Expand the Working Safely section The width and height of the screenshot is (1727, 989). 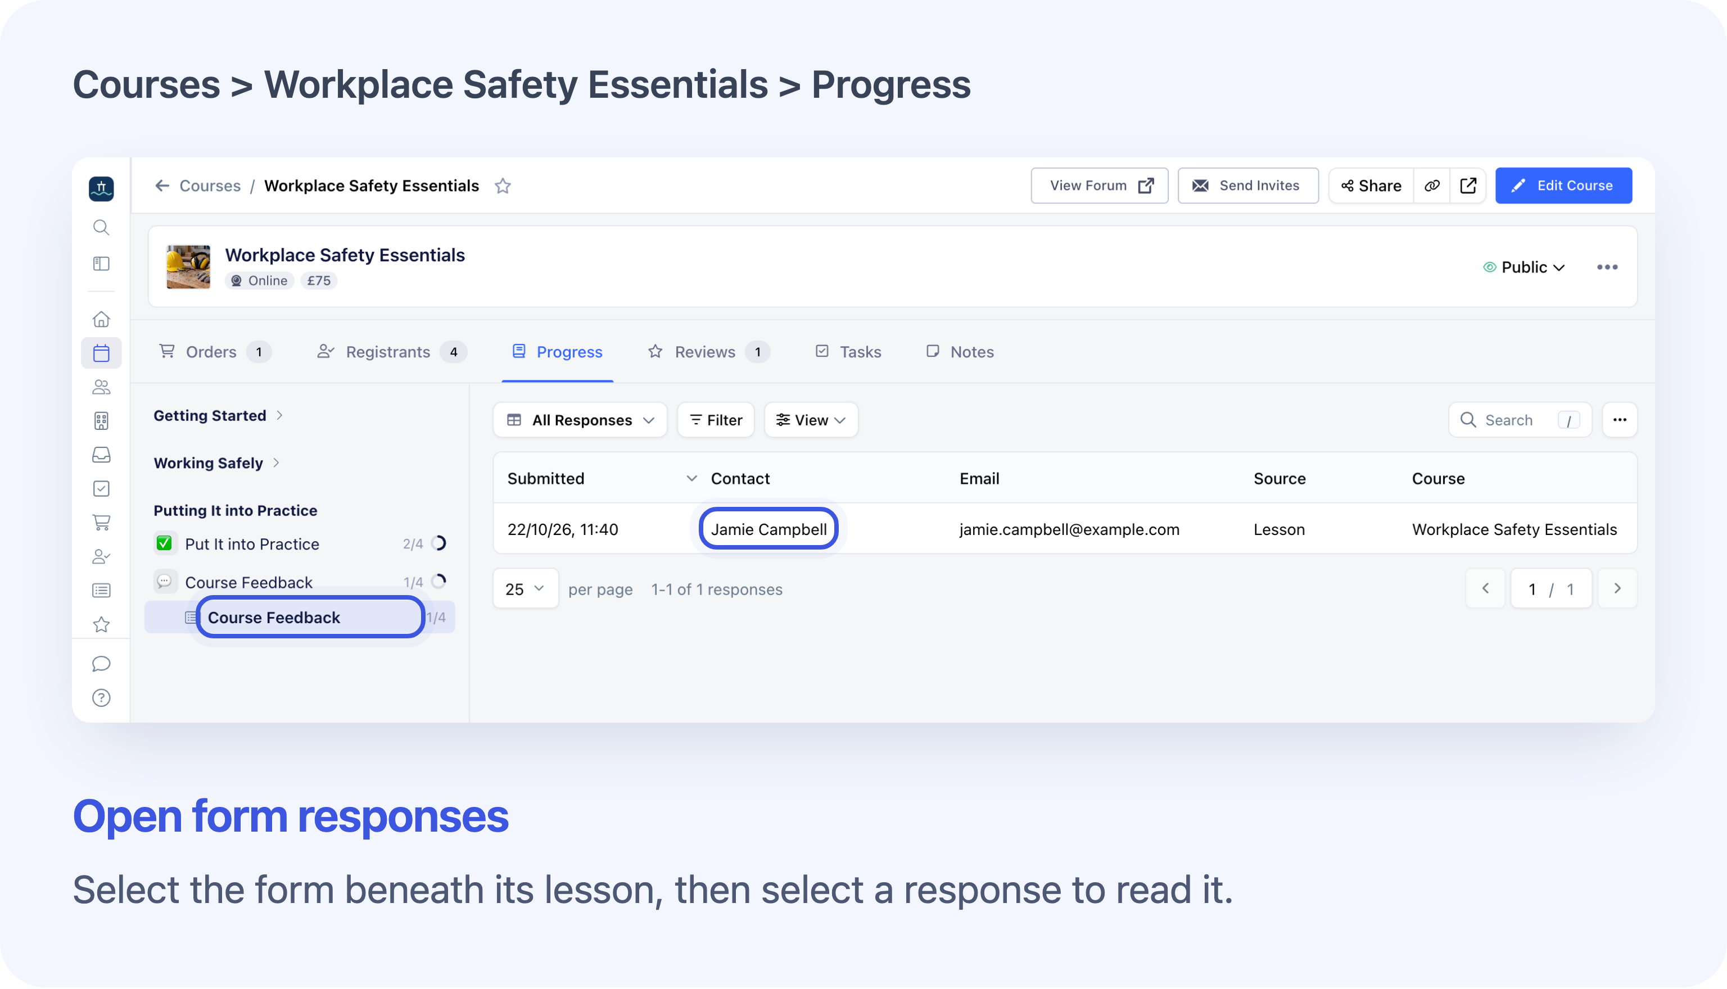click(216, 463)
